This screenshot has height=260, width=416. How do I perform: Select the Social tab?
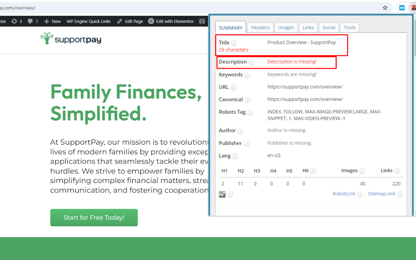click(x=329, y=27)
